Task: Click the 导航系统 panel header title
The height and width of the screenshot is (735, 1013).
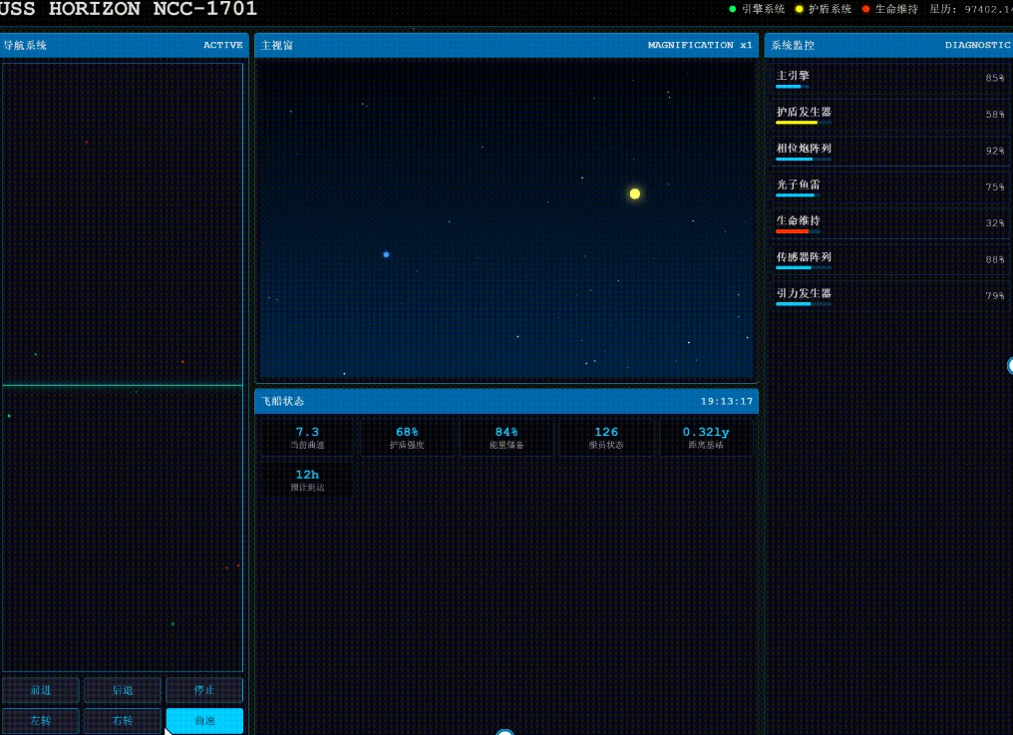Action: (x=25, y=45)
